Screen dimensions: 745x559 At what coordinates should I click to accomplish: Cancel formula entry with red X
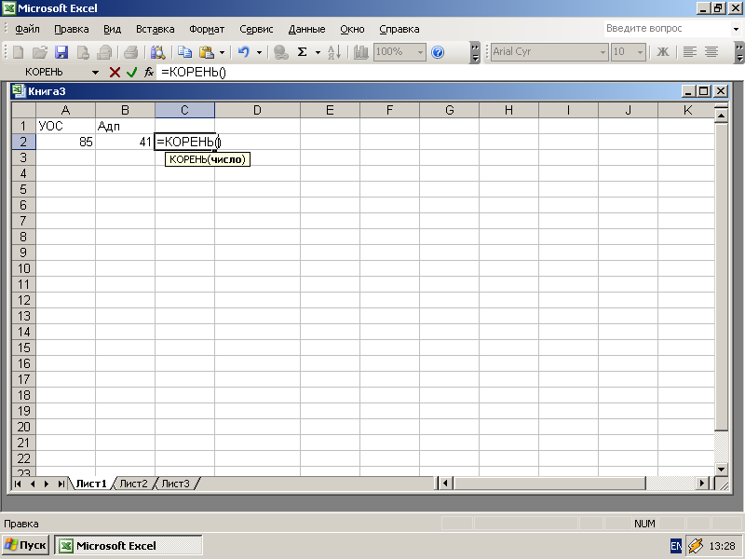click(x=115, y=73)
